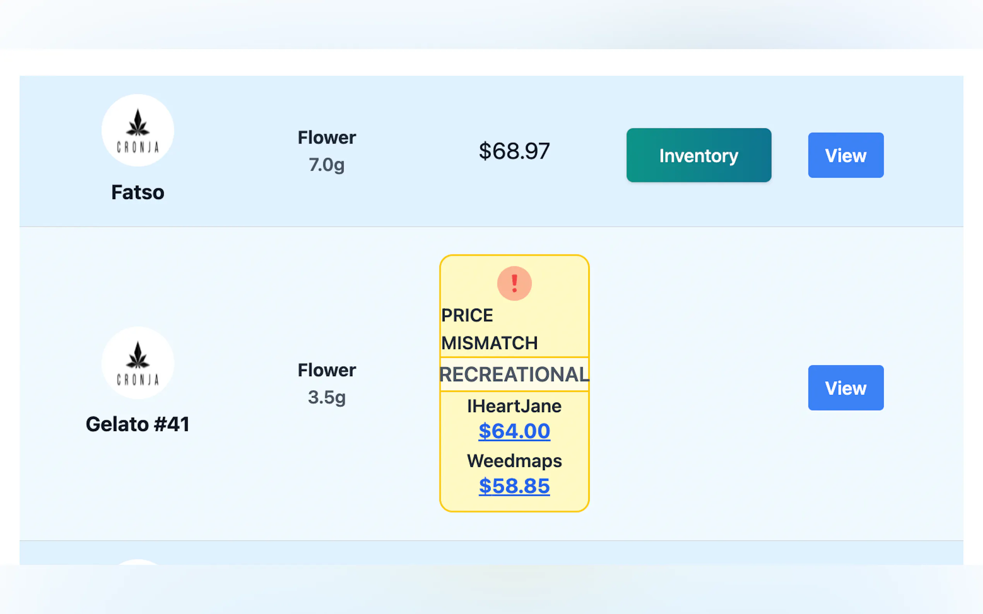The image size is (983, 614).
Task: Click the red exclamation warning icon
Action: click(514, 283)
